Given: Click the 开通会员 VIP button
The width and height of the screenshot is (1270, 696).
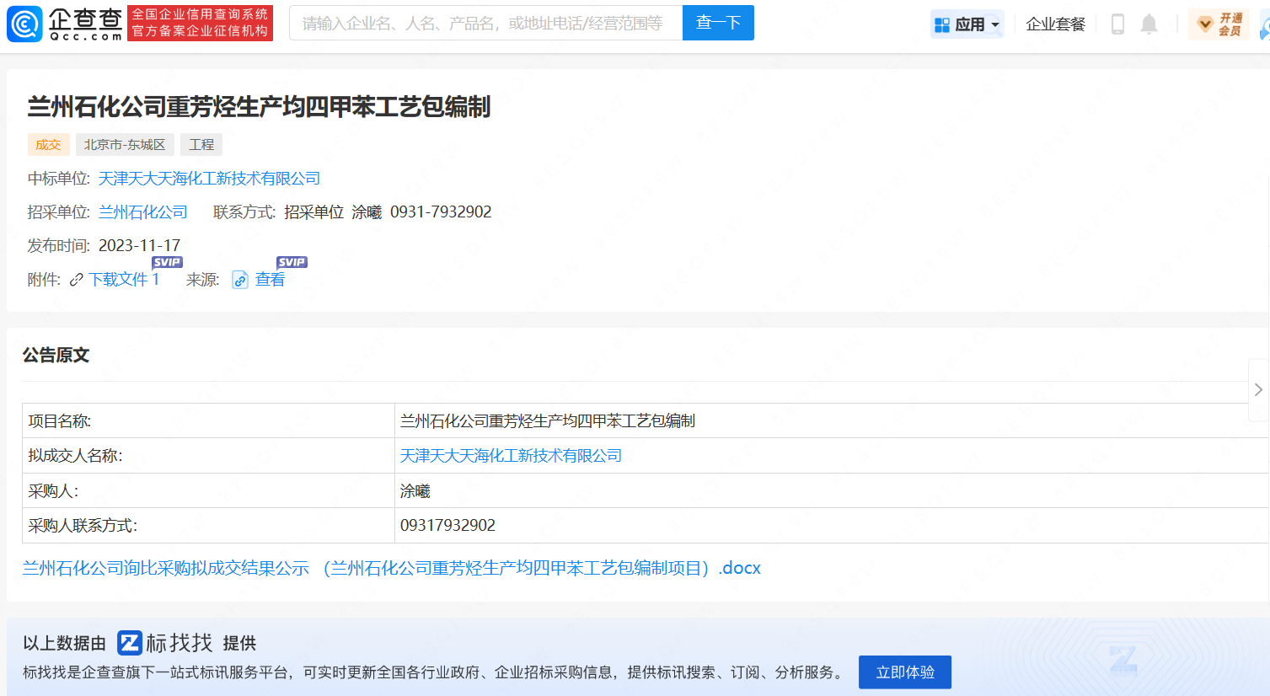Looking at the screenshot, I should (1219, 24).
